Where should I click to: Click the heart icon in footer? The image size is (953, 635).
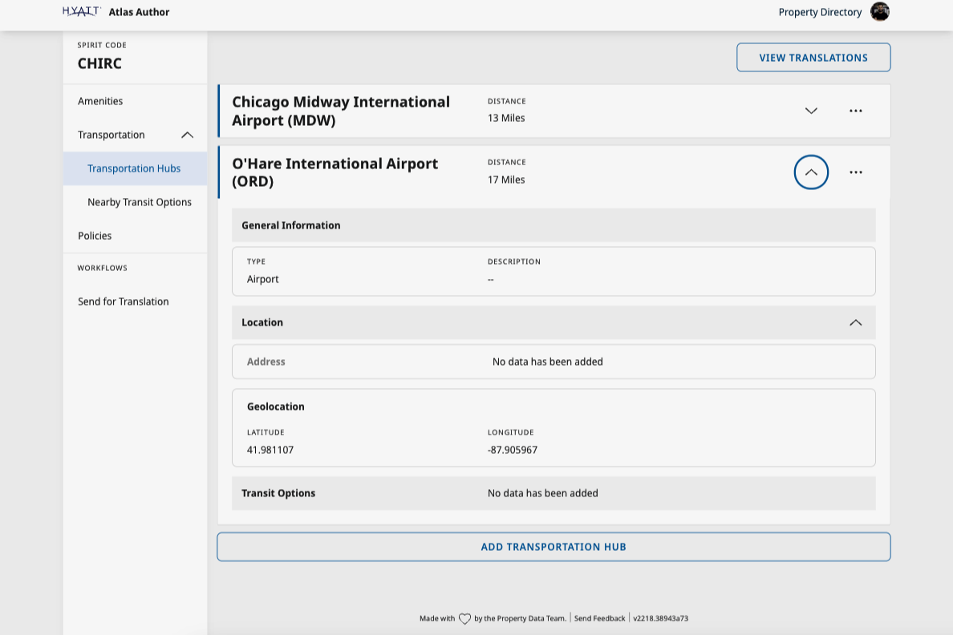464,619
